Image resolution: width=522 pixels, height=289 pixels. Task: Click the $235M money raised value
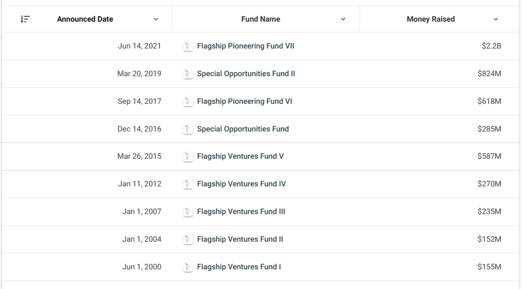point(489,212)
